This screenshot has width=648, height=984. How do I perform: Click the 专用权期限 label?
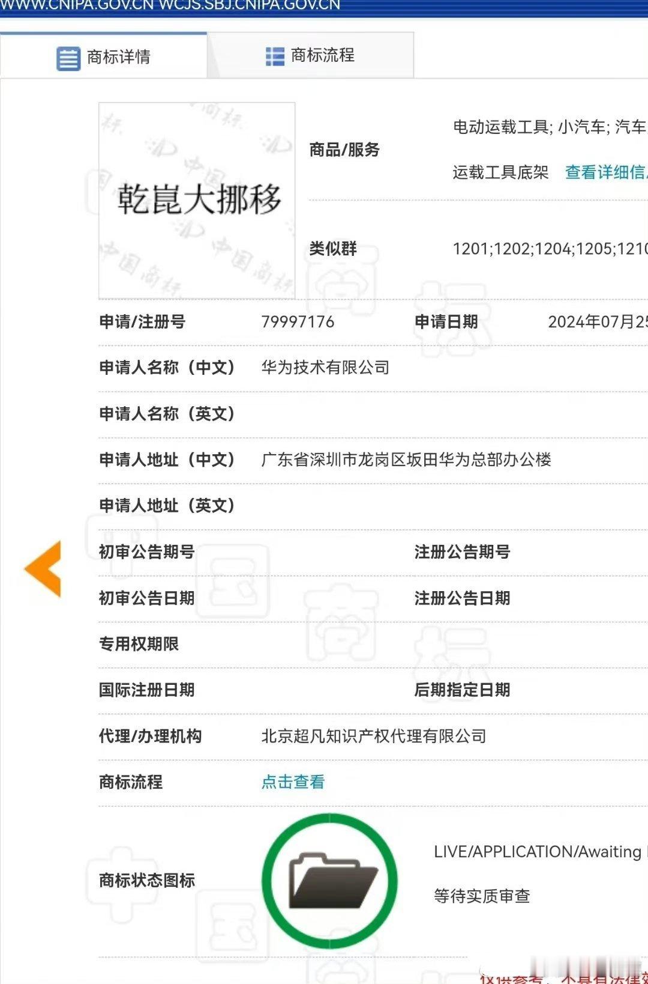click(x=139, y=644)
